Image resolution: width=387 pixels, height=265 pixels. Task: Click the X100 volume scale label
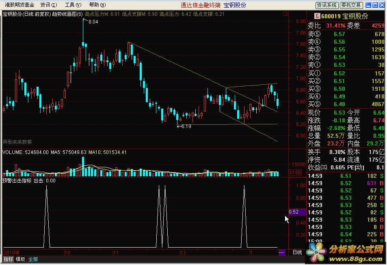(x=295, y=172)
